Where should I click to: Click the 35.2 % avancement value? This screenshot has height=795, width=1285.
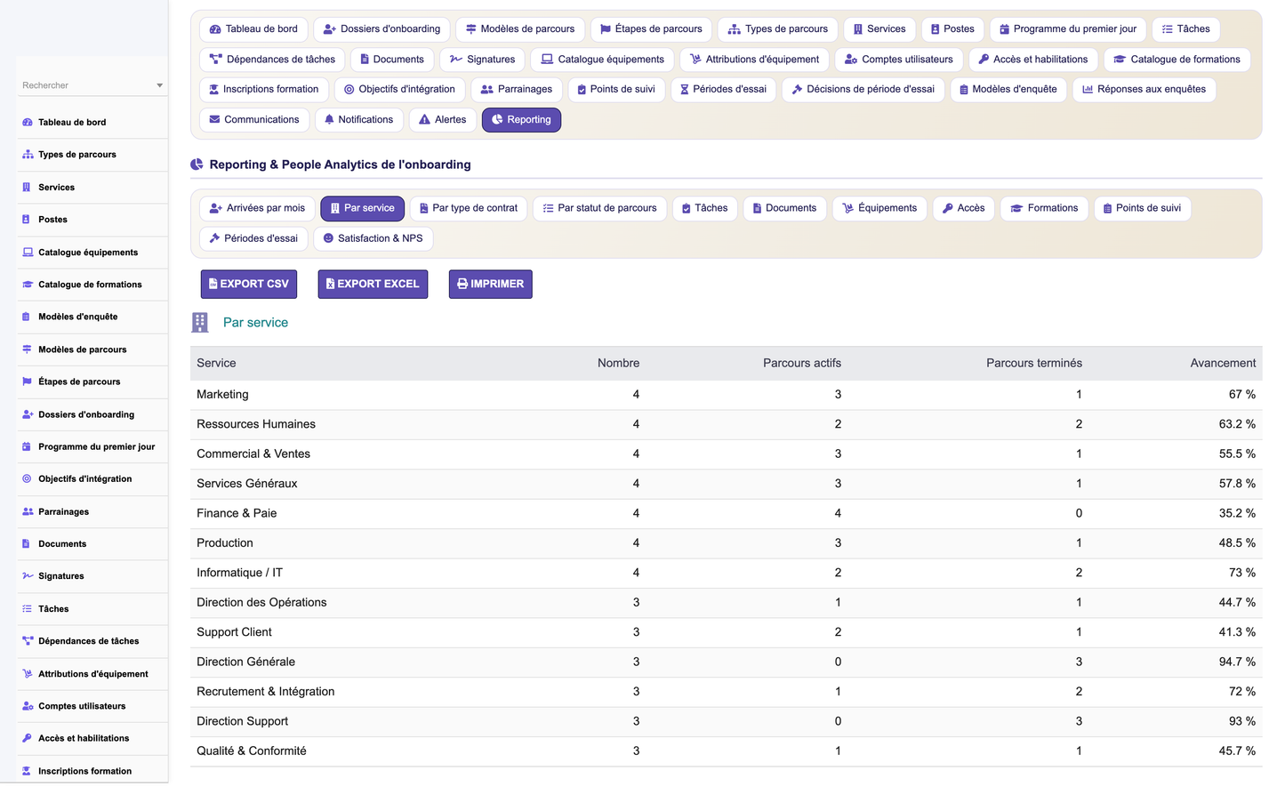(1237, 513)
